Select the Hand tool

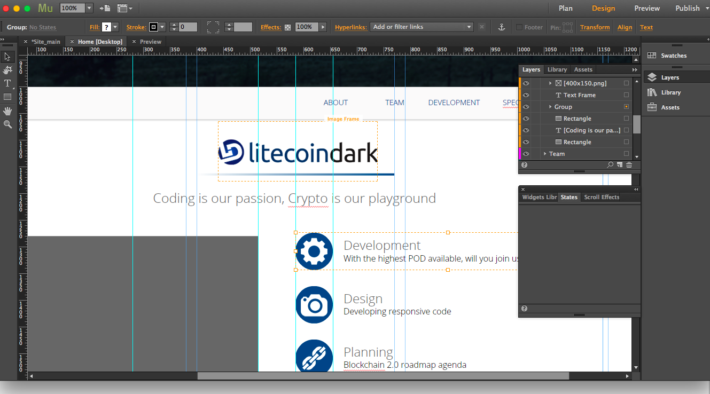coord(7,111)
